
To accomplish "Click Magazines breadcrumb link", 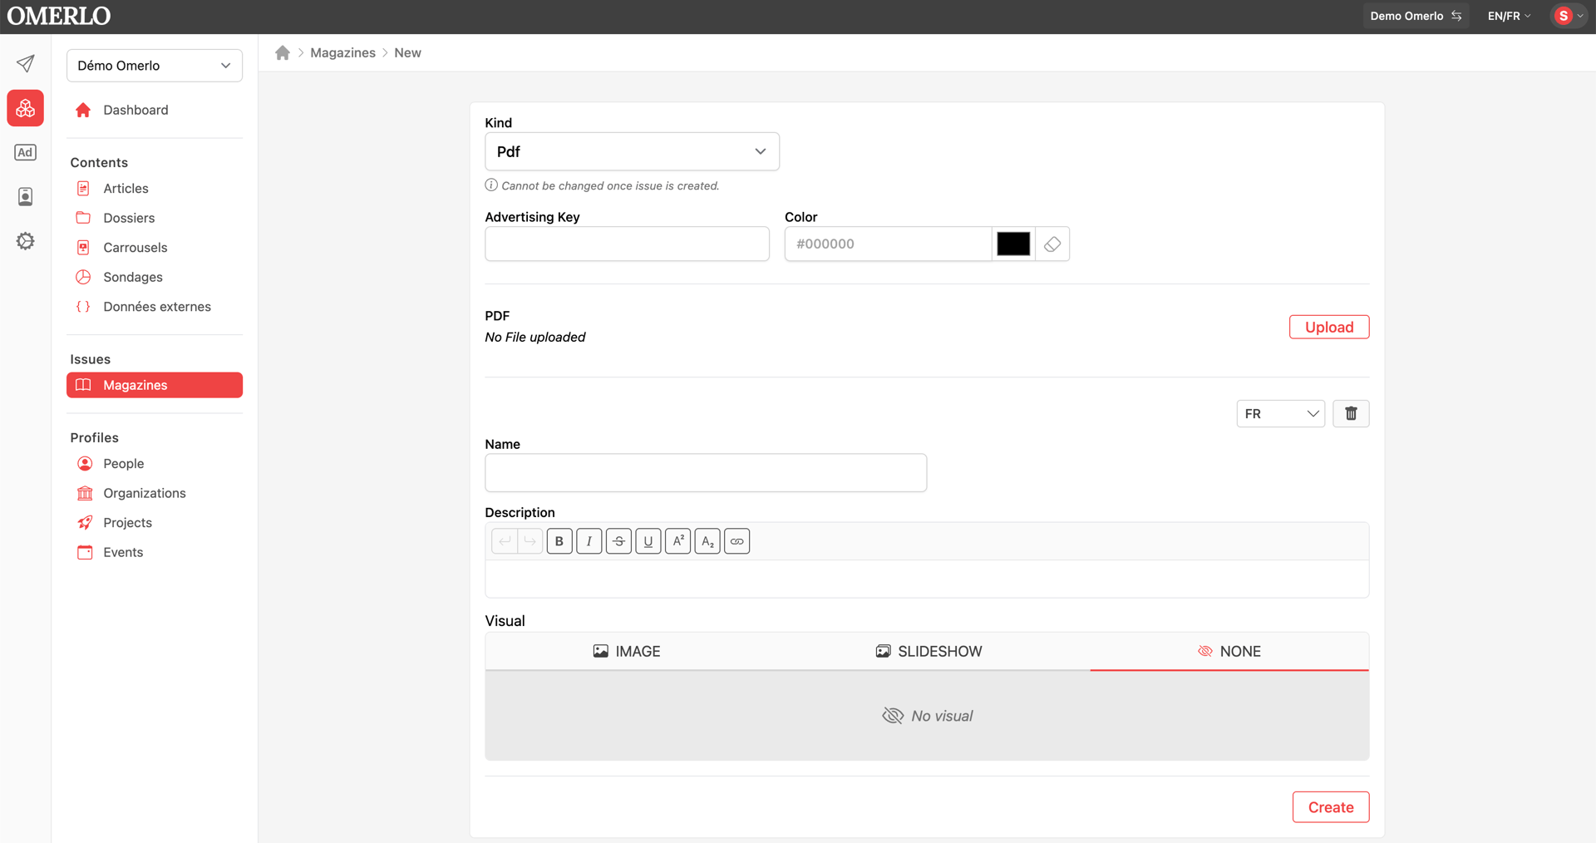I will coord(342,52).
